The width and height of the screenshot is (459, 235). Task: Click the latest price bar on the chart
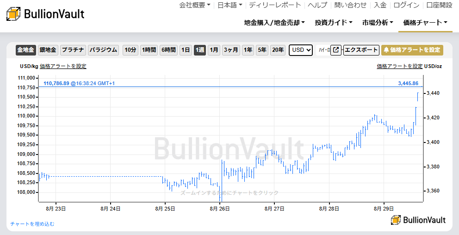tap(418, 97)
